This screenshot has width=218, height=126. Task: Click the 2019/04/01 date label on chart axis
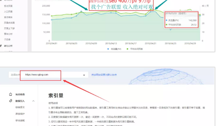click(51, 44)
